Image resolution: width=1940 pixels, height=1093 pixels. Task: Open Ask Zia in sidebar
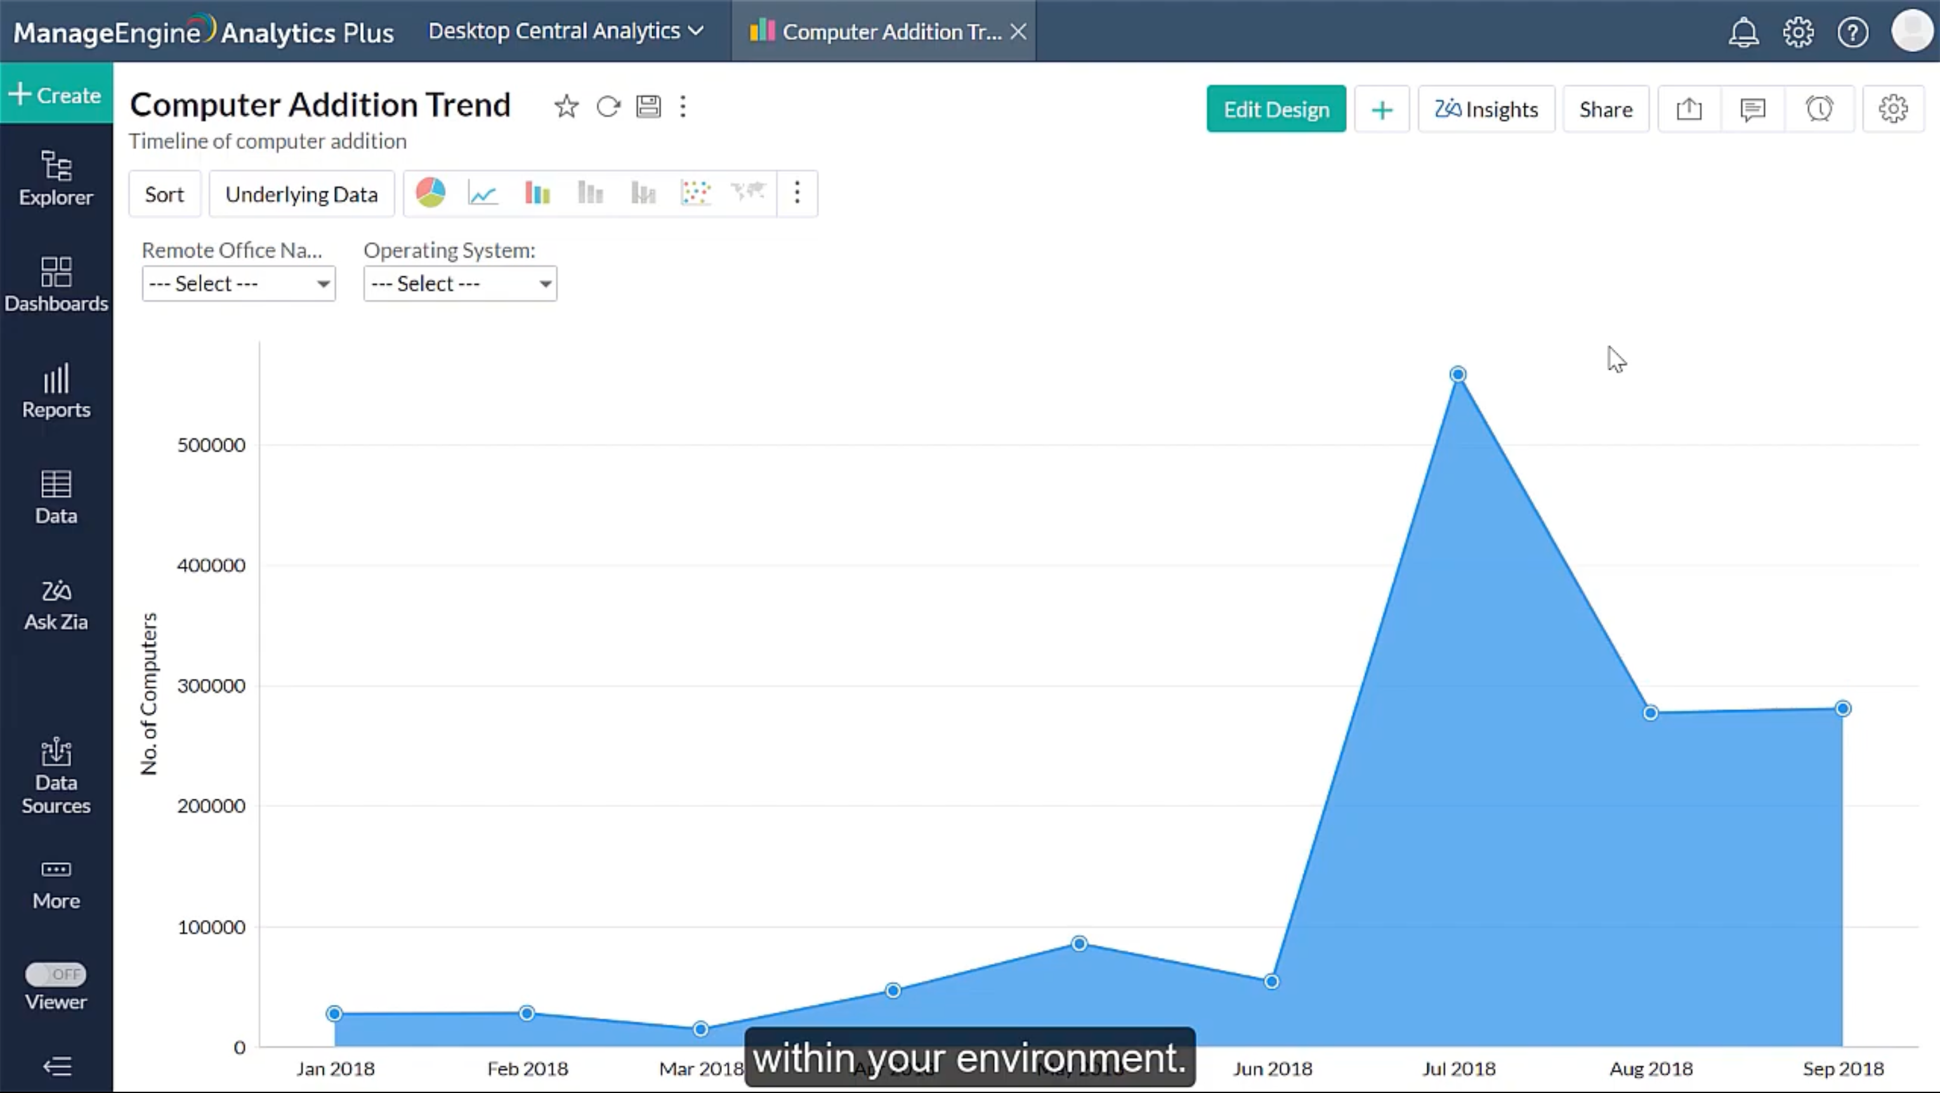coord(56,604)
